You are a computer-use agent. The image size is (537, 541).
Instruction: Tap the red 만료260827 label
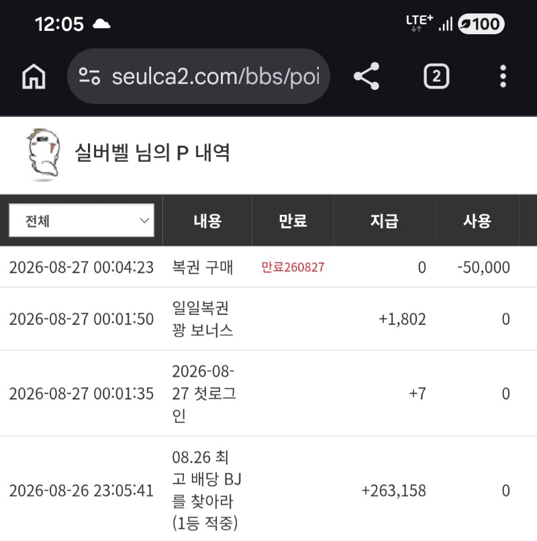click(293, 267)
